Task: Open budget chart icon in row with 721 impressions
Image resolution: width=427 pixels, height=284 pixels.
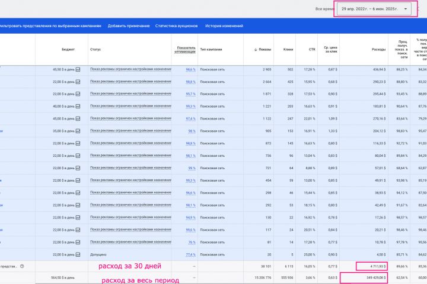Action: click(x=78, y=168)
